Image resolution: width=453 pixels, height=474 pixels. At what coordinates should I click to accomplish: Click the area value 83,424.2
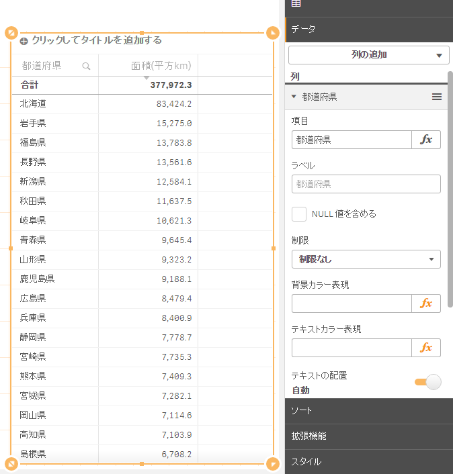174,104
